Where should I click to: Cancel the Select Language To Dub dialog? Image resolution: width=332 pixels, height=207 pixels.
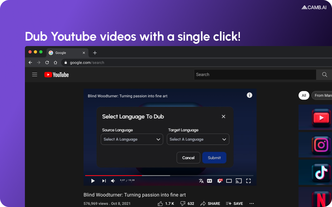(x=188, y=158)
